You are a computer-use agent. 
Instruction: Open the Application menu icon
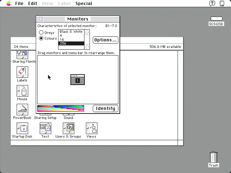222,3
